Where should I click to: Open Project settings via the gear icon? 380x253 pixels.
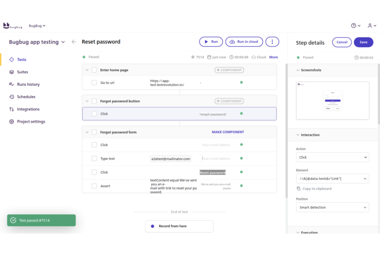12,121
